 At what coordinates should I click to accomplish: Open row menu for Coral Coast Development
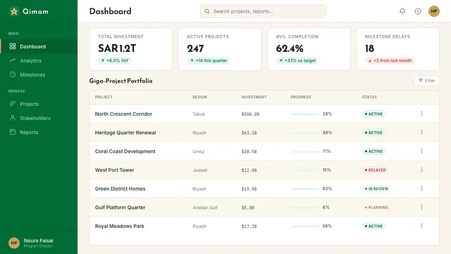coord(422,151)
